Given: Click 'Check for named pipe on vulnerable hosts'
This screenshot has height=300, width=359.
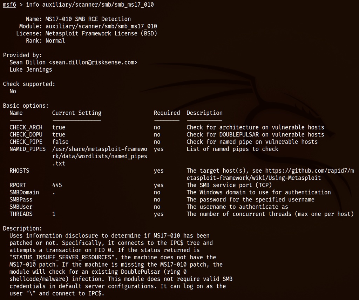Looking at the screenshot, I should pos(252,142).
